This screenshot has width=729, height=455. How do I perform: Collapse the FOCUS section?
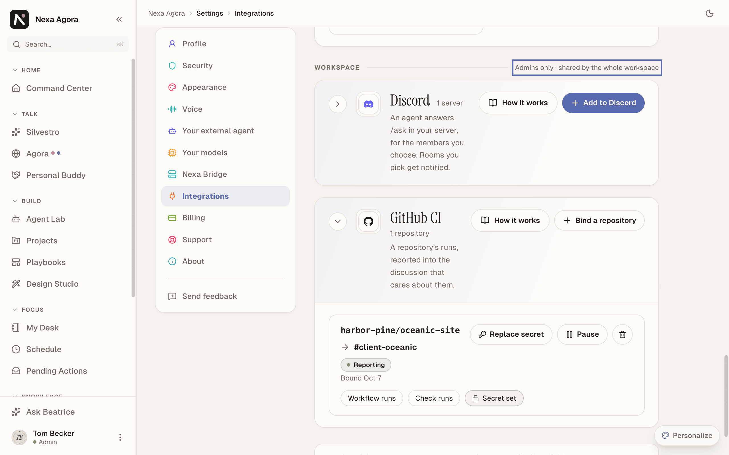(x=28, y=310)
